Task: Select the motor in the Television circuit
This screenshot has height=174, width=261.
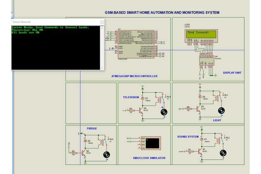Action: pyautogui.click(x=164, y=112)
